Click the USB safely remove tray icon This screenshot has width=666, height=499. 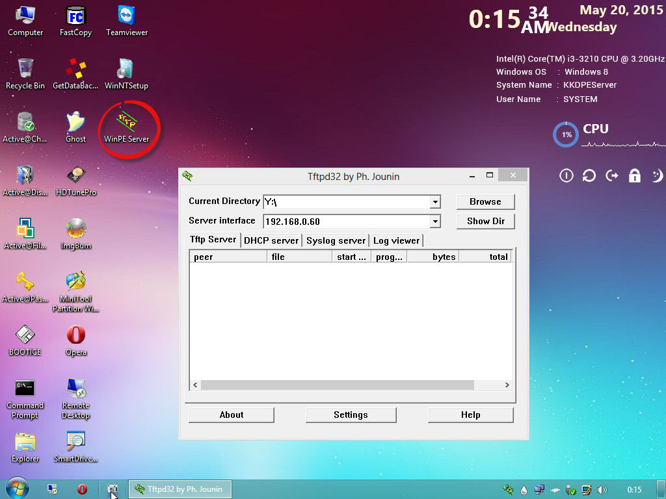[570, 490]
